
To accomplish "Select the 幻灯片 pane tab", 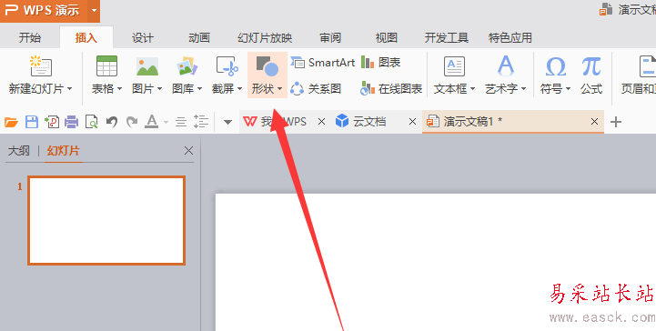I will point(63,151).
